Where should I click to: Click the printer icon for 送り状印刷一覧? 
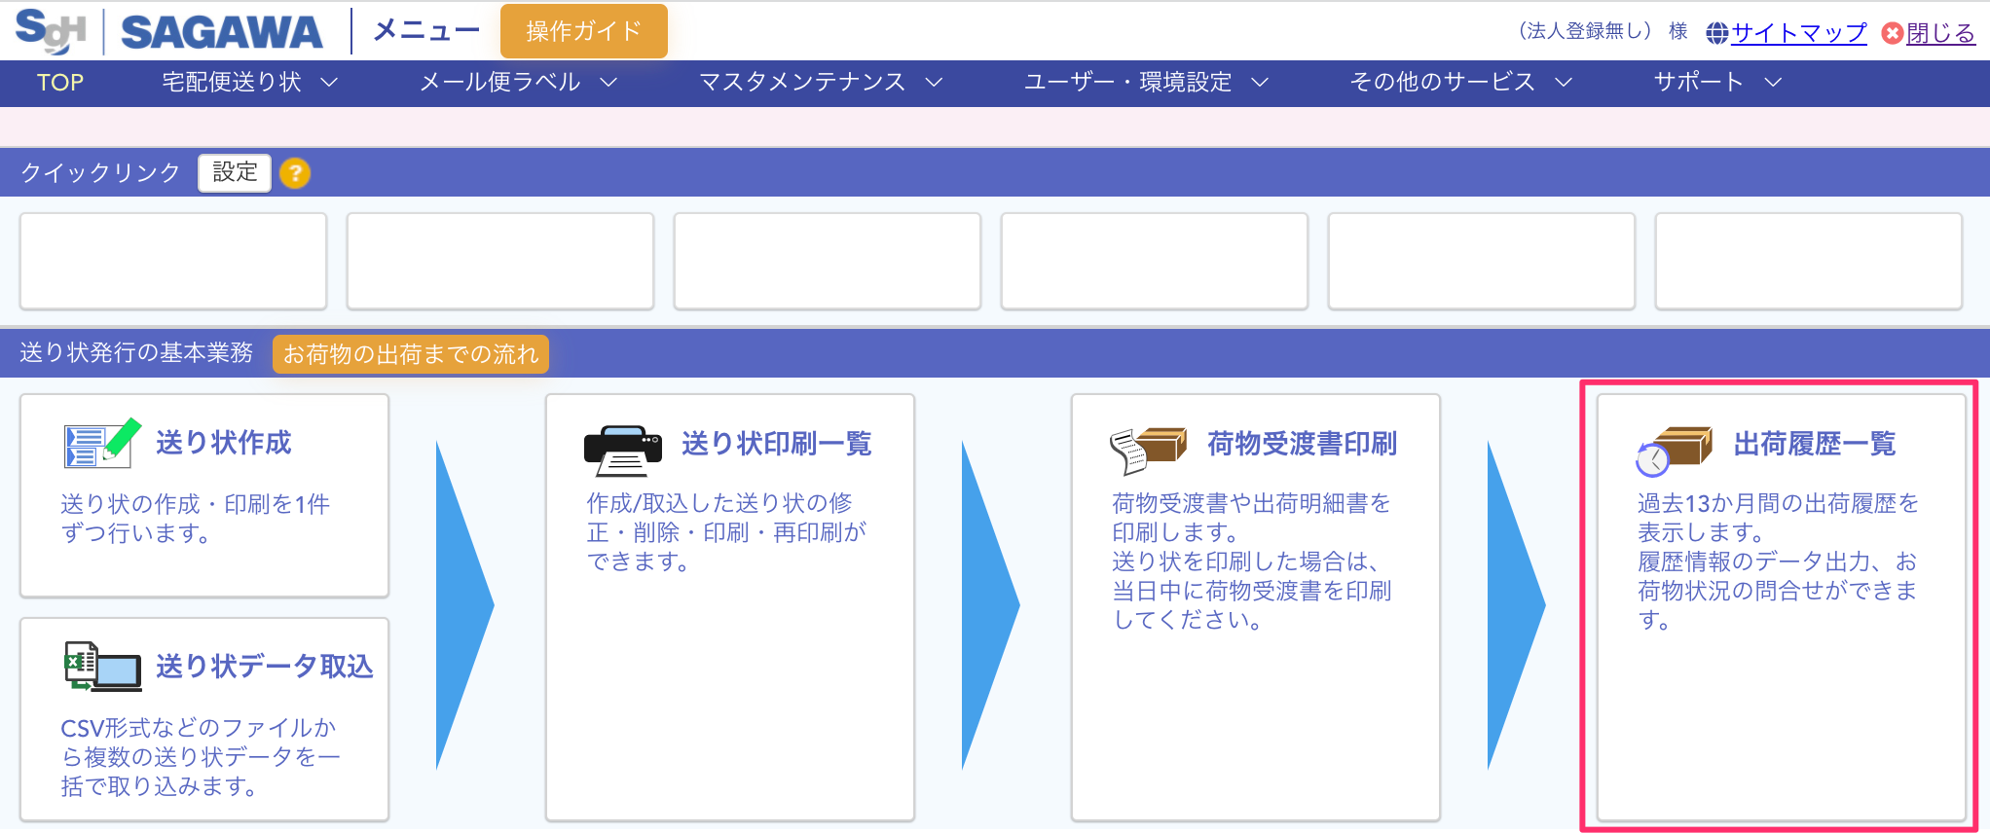coord(622,450)
